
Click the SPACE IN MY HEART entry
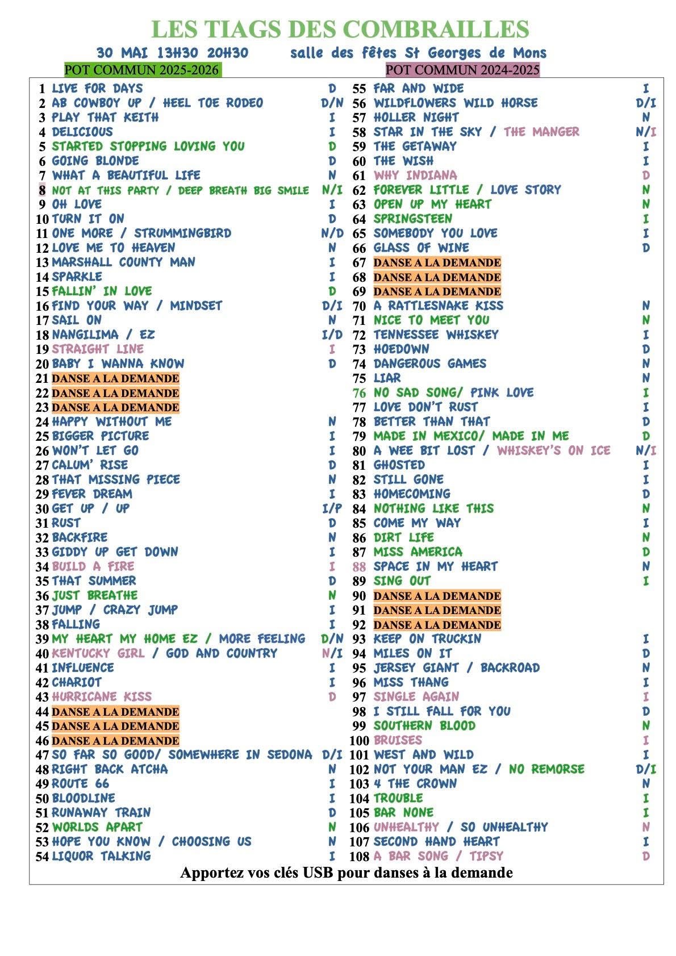435,567
